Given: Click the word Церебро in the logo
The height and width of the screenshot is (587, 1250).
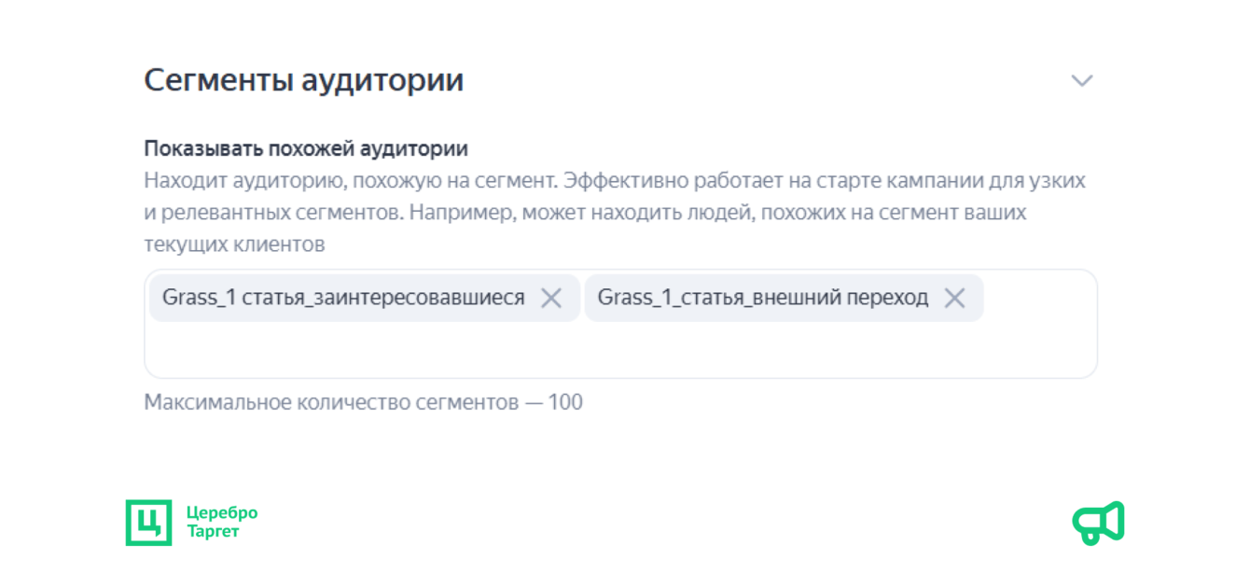Looking at the screenshot, I should 222,512.
